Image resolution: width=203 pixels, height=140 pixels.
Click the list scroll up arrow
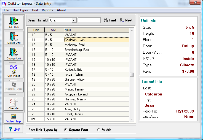pyautogui.click(x=132, y=30)
